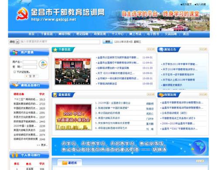Click the blue slogan banner with 胡锦涛 quote
This screenshot has height=170, width=218.
(x=130, y=146)
